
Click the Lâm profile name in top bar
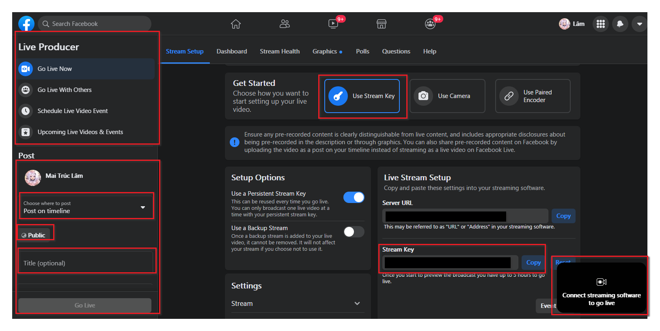point(579,24)
